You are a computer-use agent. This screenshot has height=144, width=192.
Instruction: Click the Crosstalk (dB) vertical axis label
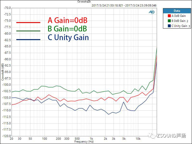(2, 72)
